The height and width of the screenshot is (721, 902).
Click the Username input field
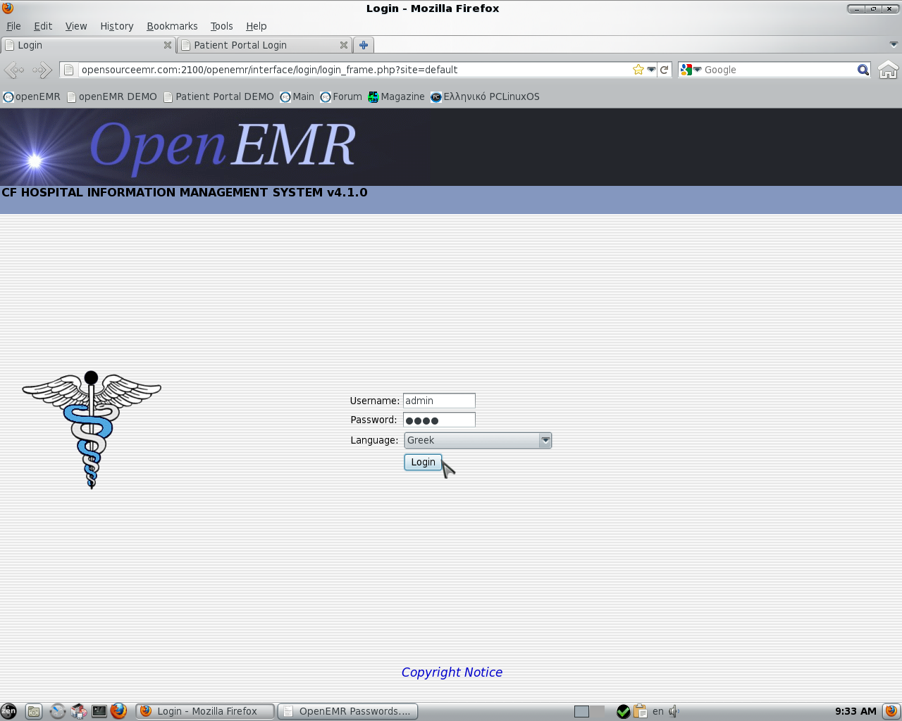coord(439,401)
